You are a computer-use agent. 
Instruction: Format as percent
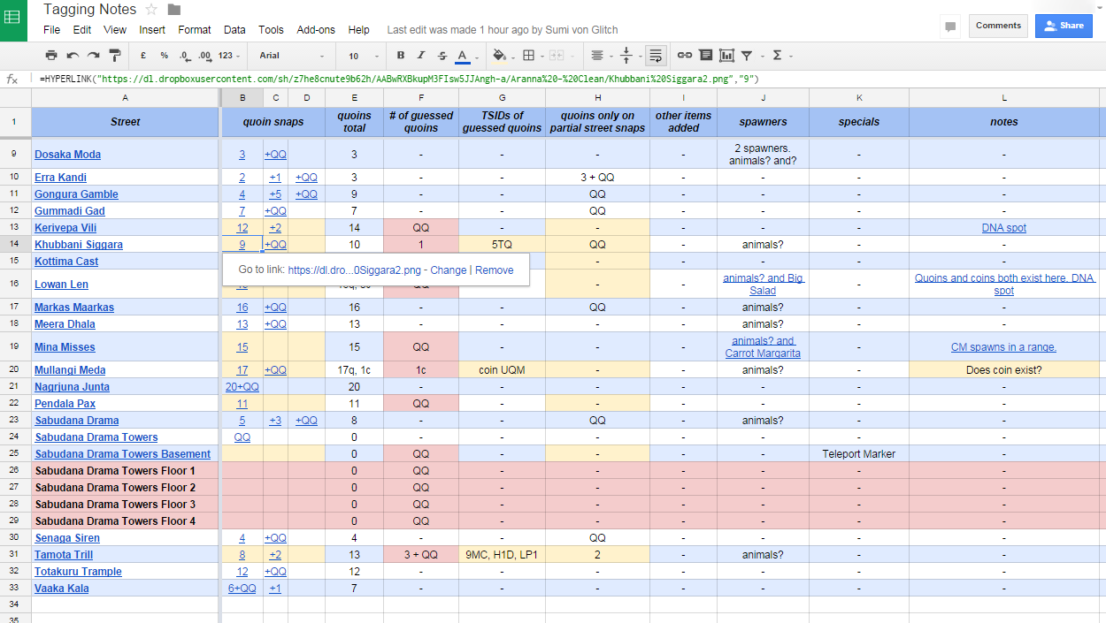(x=164, y=56)
